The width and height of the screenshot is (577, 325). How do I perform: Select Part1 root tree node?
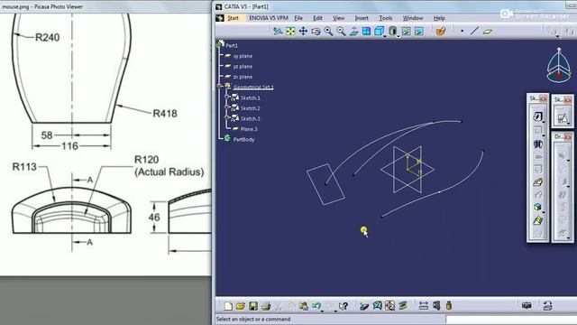232,45
